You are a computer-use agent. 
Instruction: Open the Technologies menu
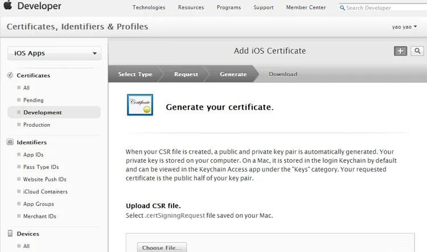coord(149,7)
